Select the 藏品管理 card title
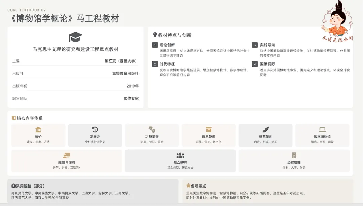The width and height of the screenshot is (363, 206). tap(209, 137)
